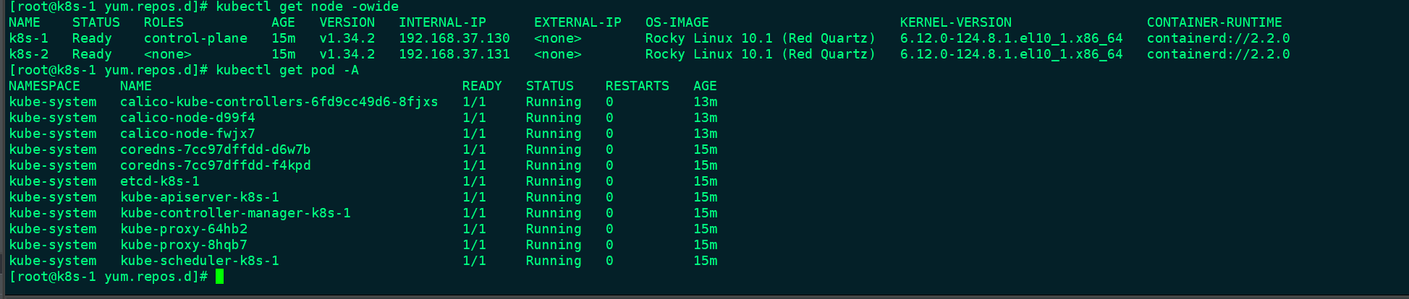
Task: Click the calico-kube-controllers pod name
Action: [279, 102]
